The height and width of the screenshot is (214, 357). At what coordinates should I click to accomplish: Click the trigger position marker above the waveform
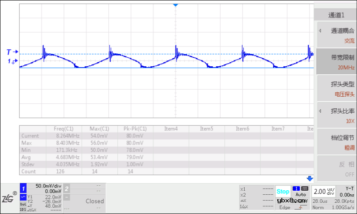click(175, 4)
